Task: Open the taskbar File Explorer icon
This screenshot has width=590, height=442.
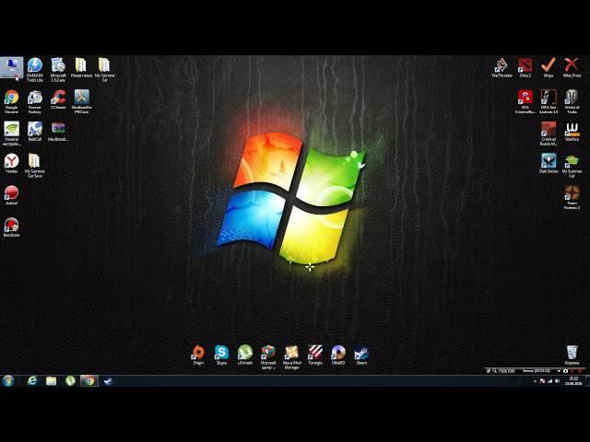Action: pyautogui.click(x=52, y=381)
